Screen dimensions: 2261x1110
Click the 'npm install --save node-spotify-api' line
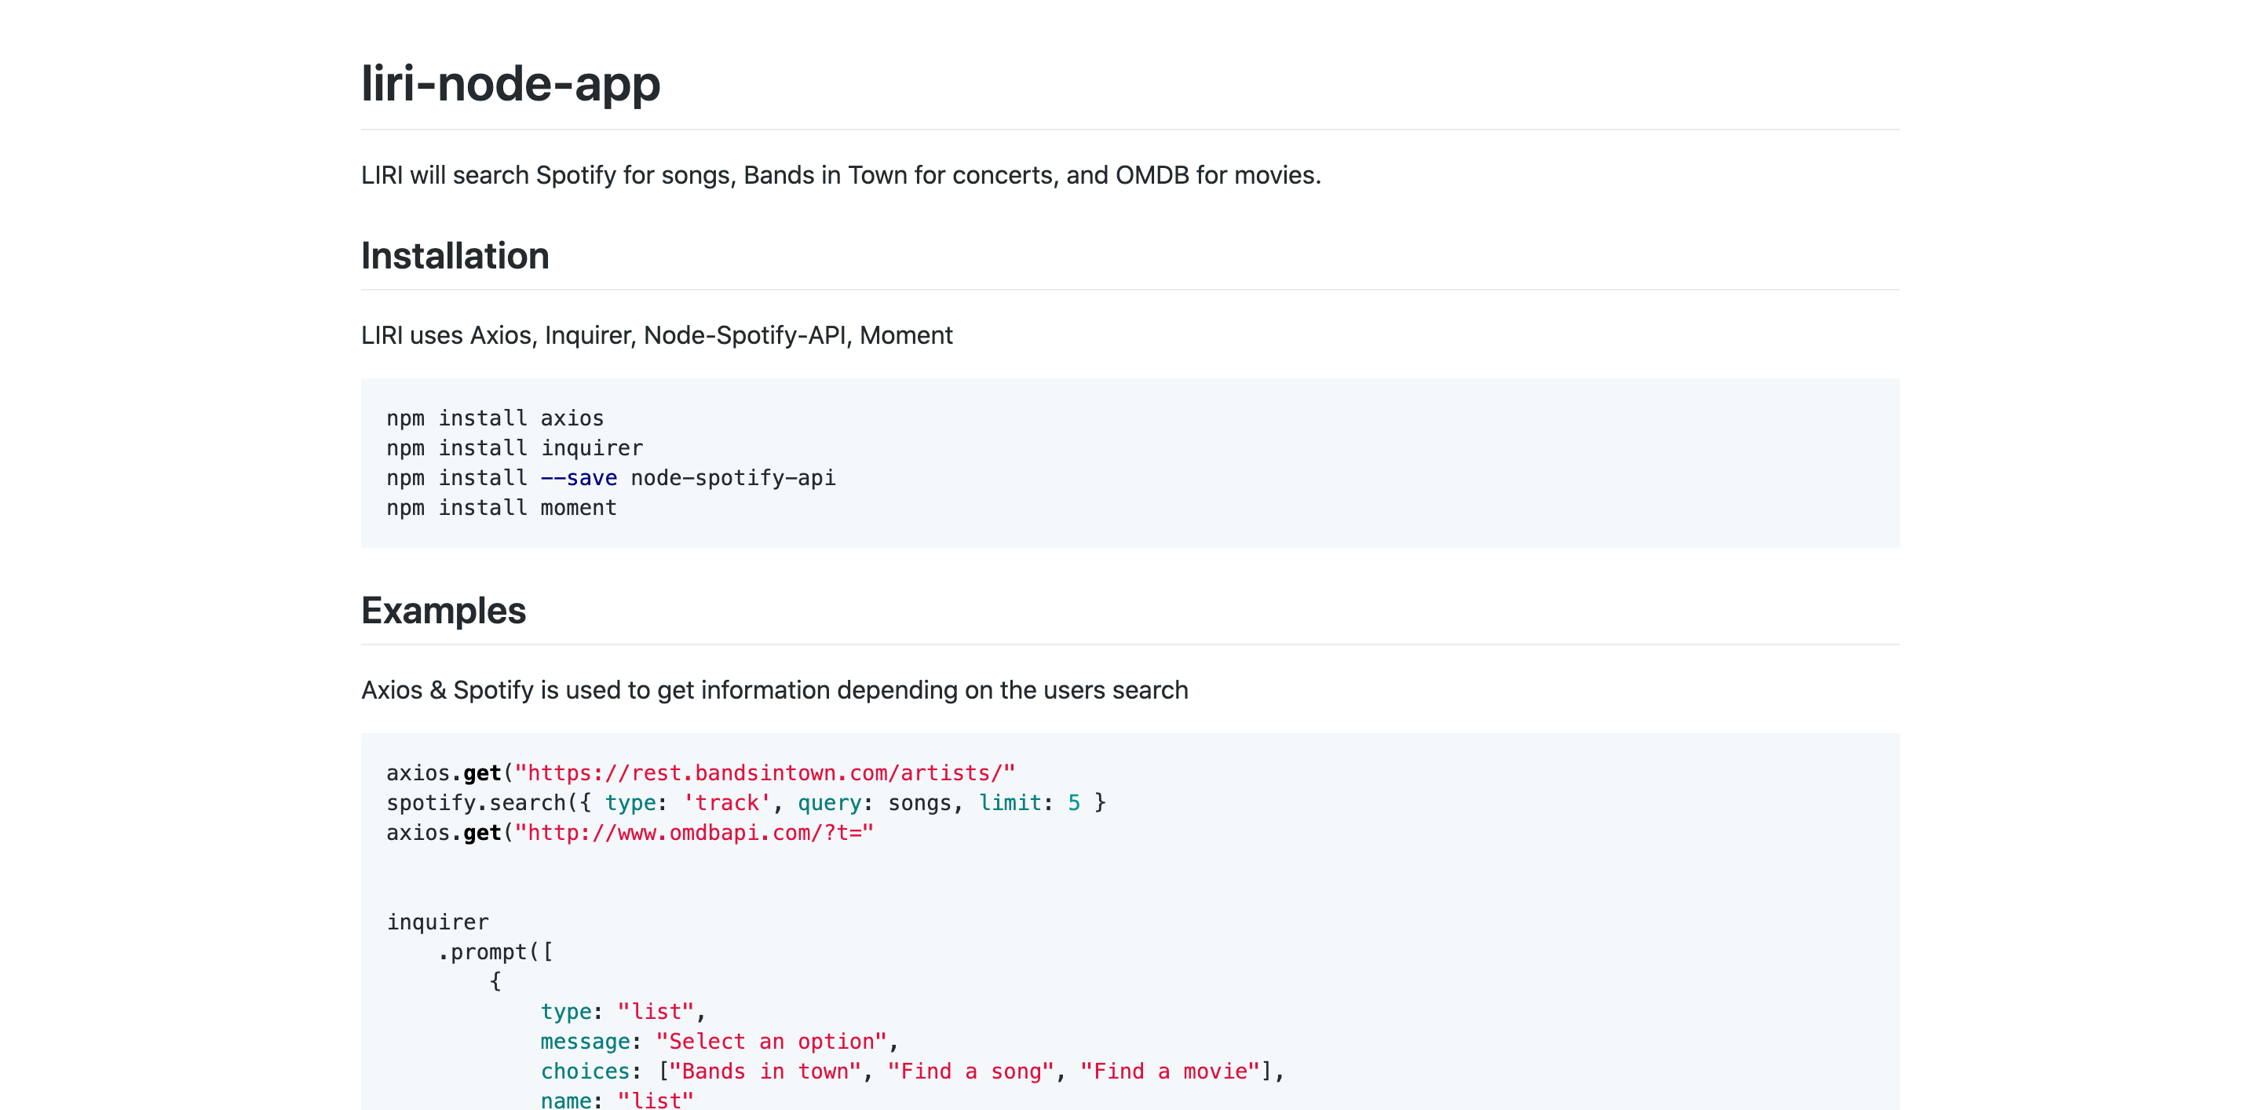tap(611, 477)
